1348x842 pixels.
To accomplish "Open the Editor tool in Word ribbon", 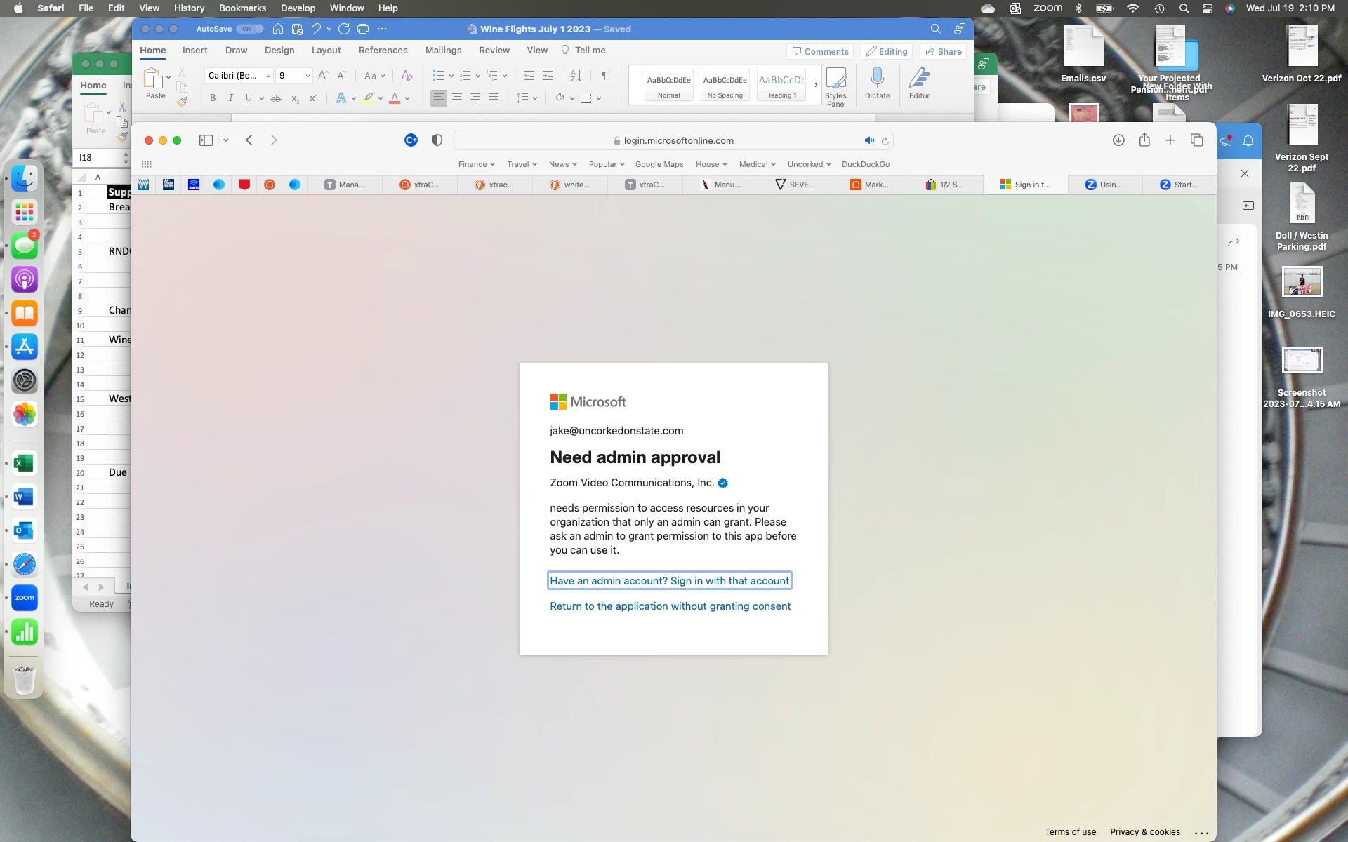I will click(x=919, y=77).
